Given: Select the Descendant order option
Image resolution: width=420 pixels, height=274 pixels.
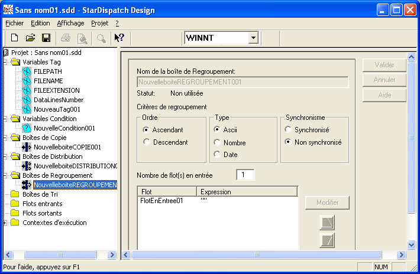Looking at the screenshot, I should coord(147,142).
